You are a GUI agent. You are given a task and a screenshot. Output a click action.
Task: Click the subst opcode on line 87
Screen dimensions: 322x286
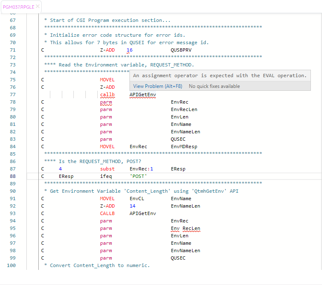[x=107, y=169]
